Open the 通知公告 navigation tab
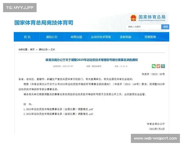Viewport: 183px width, 146px height. (x=52, y=37)
